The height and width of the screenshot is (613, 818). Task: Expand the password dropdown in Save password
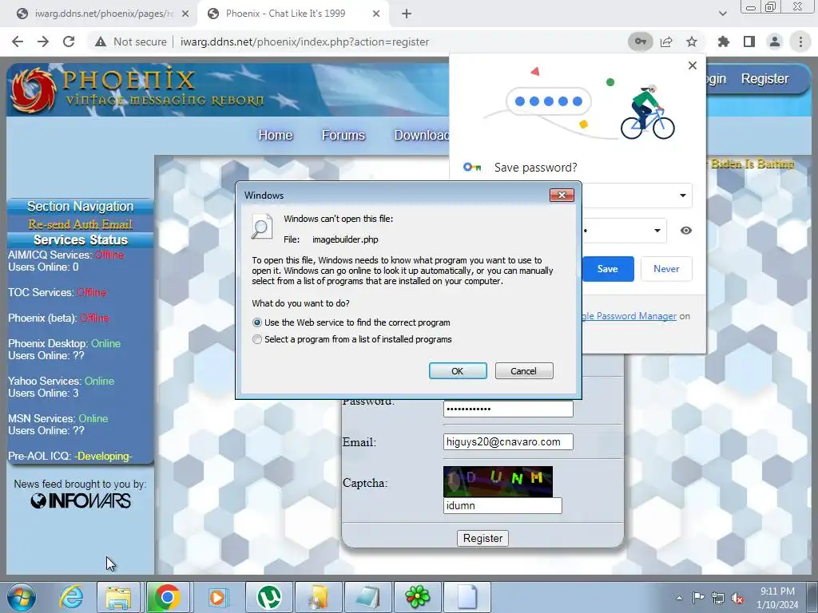click(657, 231)
